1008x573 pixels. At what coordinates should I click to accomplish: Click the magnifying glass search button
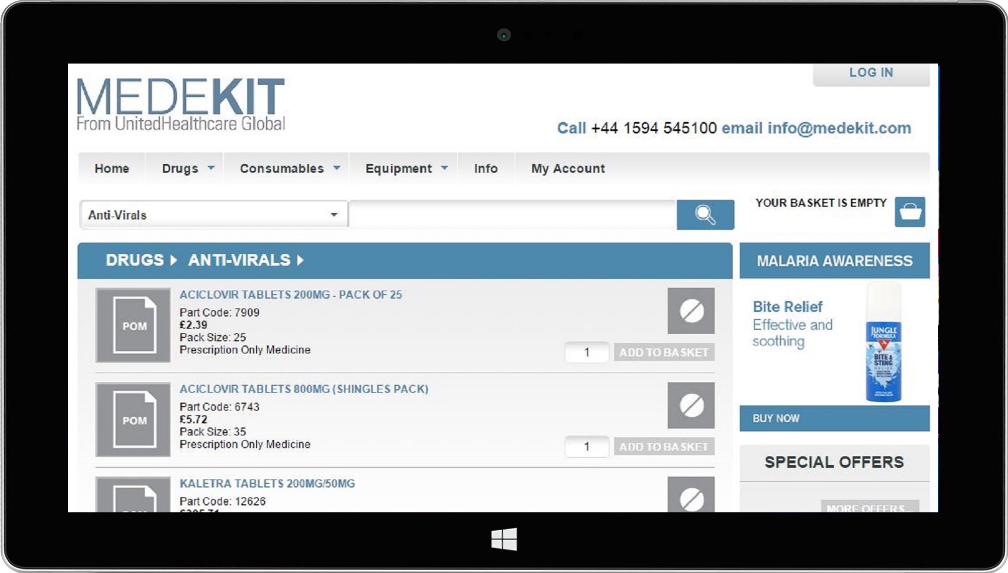point(705,215)
